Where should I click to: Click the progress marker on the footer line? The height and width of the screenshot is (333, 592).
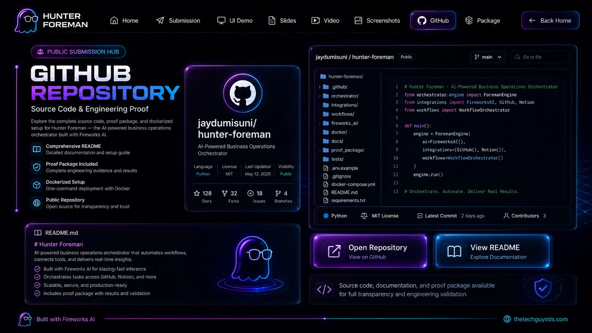tap(325, 319)
